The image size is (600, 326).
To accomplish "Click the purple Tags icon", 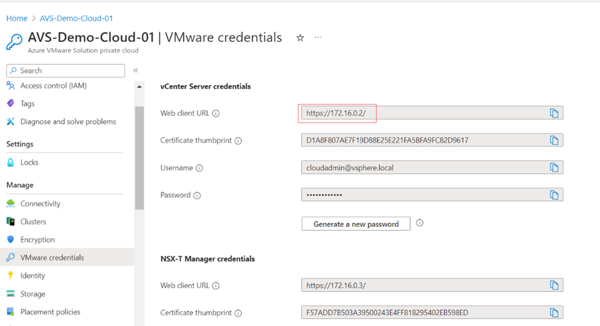I will tap(11, 103).
